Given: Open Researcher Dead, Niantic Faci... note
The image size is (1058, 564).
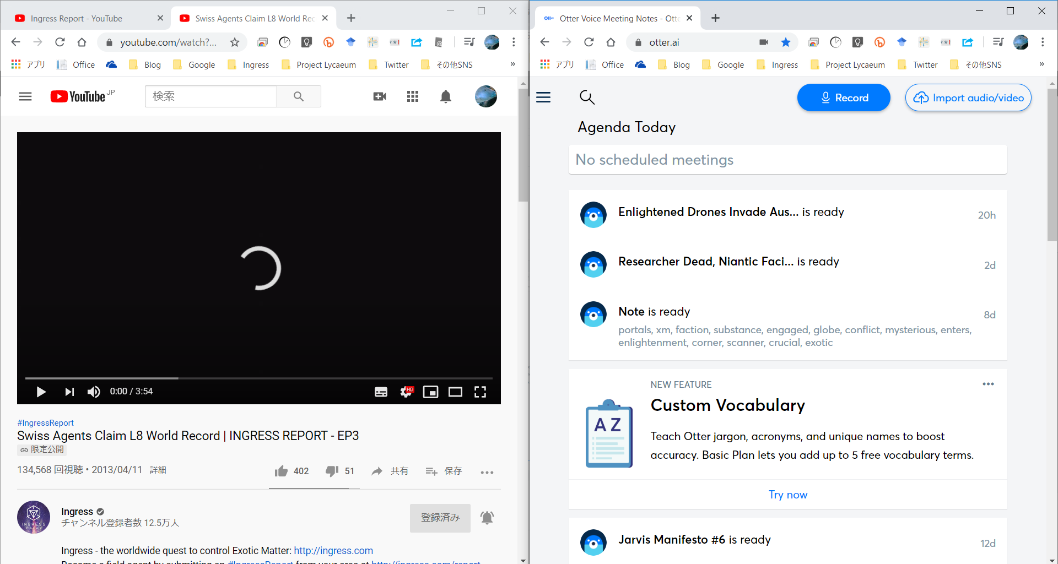Looking at the screenshot, I should 787,264.
